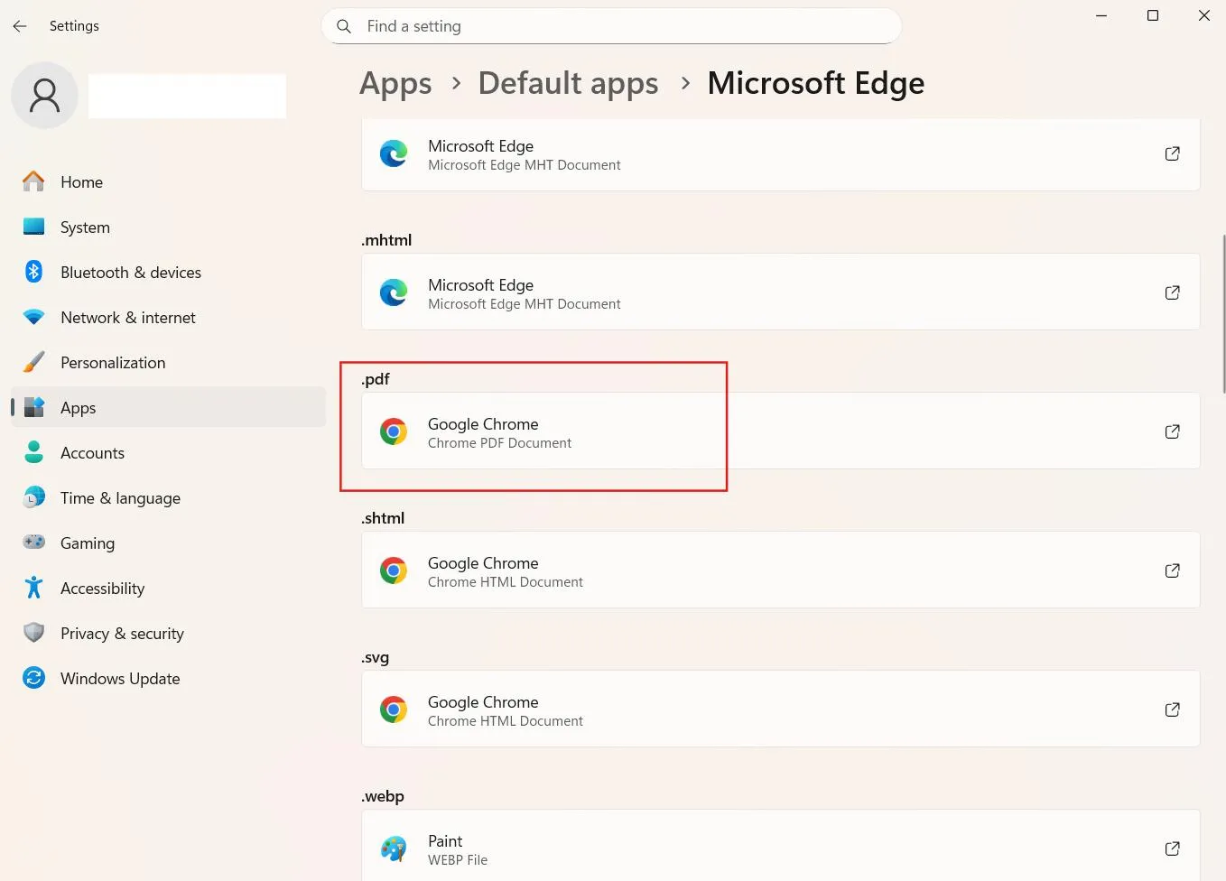This screenshot has width=1226, height=881.
Task: Click the open icon in .svg row
Action: [1172, 709]
